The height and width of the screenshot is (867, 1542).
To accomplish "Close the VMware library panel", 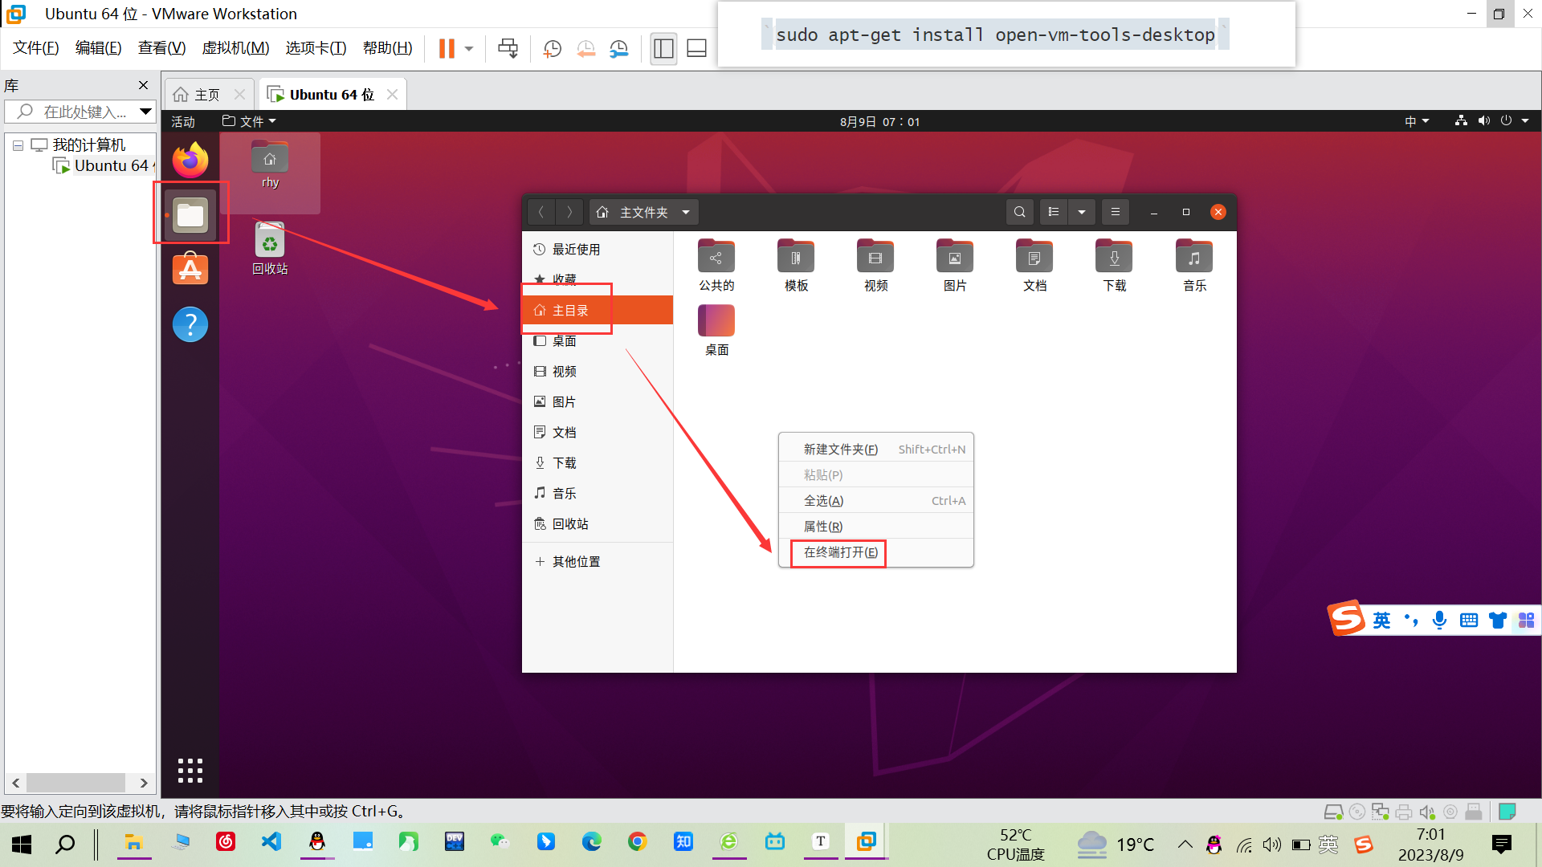I will [x=143, y=85].
